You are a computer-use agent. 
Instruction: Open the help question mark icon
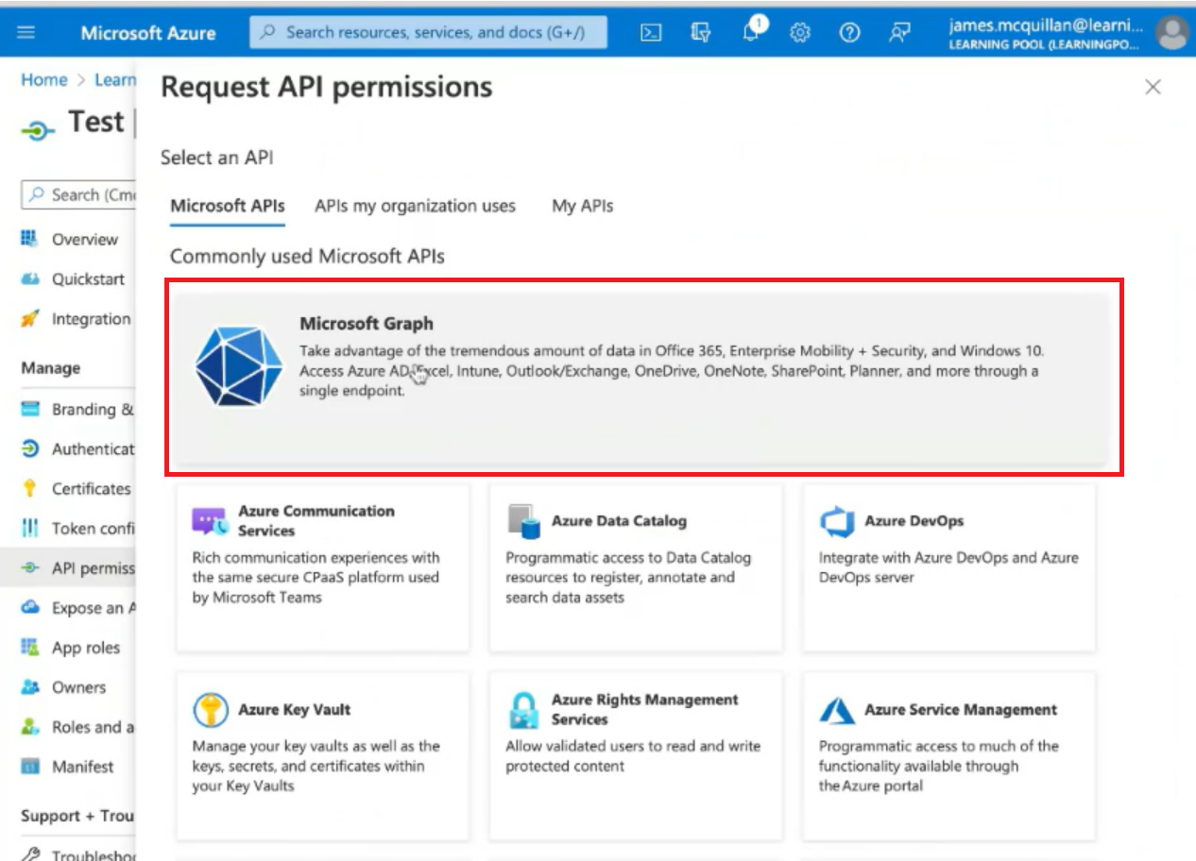coord(850,33)
